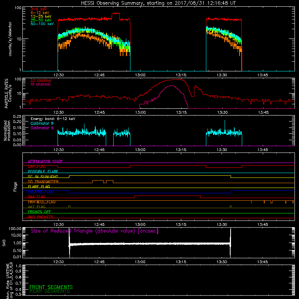Select the 25-50 keV legend label
Viewport: 299px width, 299px height.
pos(41,20)
